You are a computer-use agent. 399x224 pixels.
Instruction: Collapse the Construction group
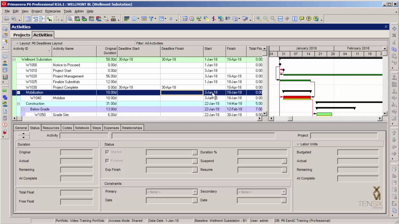click(x=18, y=104)
